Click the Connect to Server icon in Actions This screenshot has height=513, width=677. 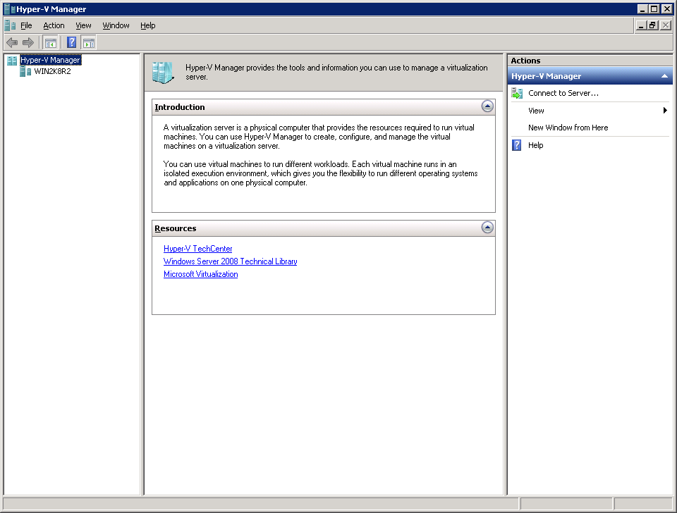click(x=517, y=93)
